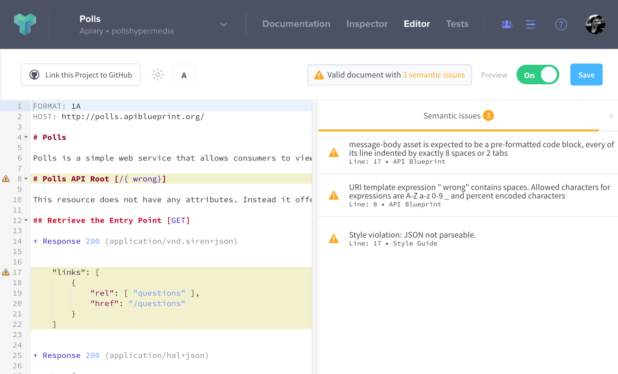Click the '# Polls' heading line
The width and height of the screenshot is (618, 374).
click(171, 137)
